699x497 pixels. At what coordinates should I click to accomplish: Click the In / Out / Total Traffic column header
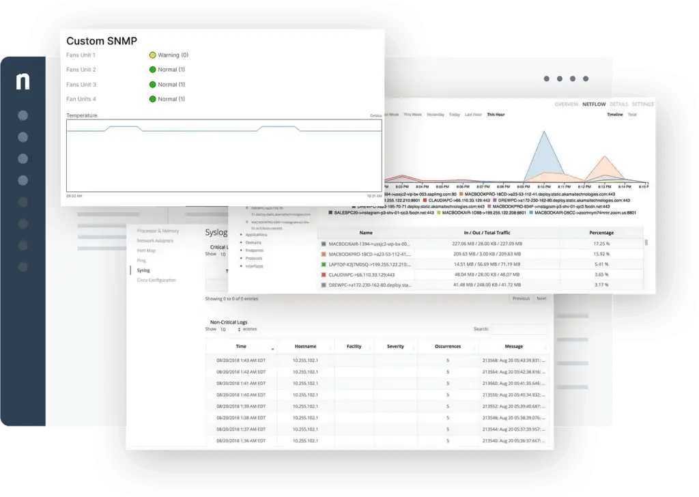(x=487, y=233)
